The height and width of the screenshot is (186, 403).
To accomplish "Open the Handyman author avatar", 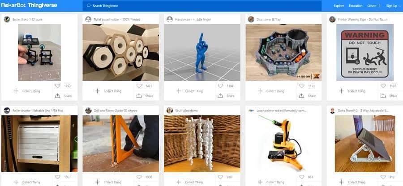I will coord(170,20).
